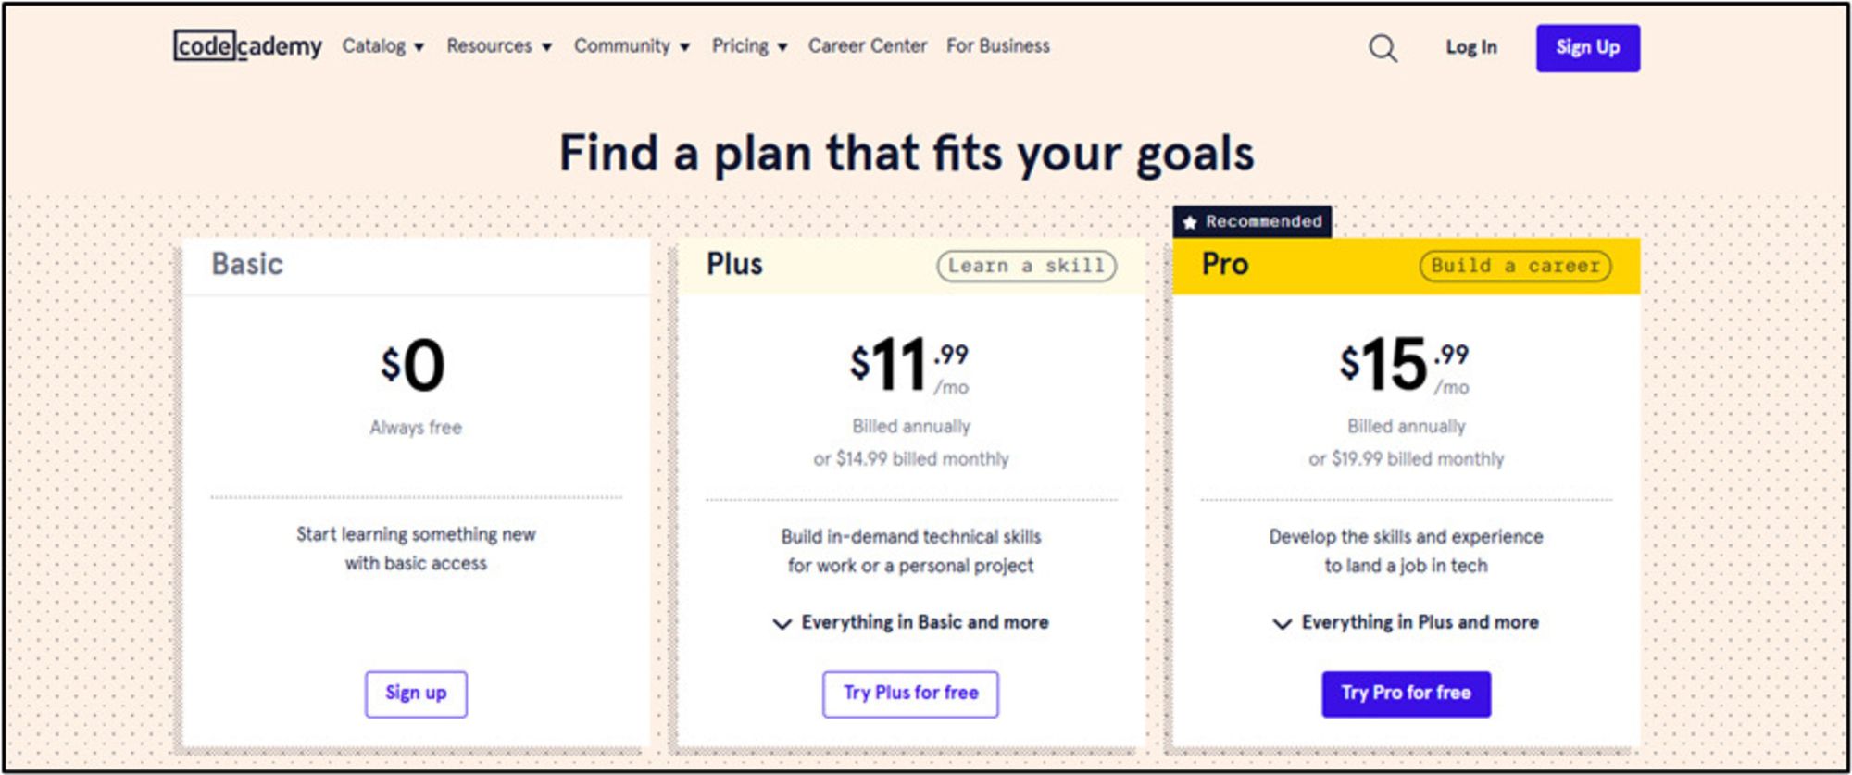Screen dimensions: 1852x775
Task: Expand the Community dropdown menu
Action: click(632, 46)
